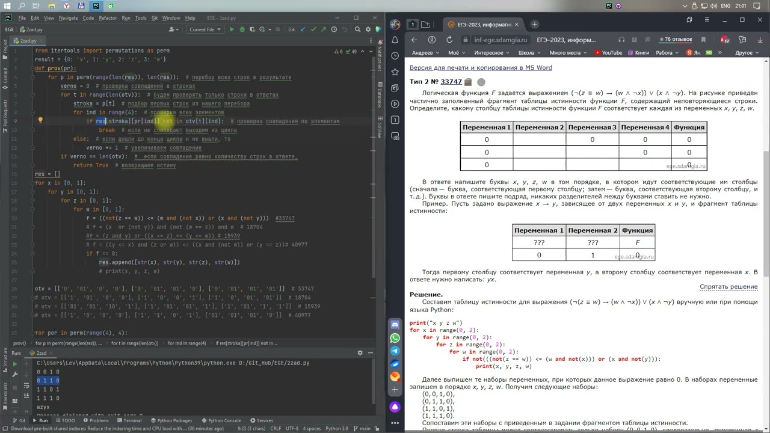Open task number 33747 link

[451, 82]
